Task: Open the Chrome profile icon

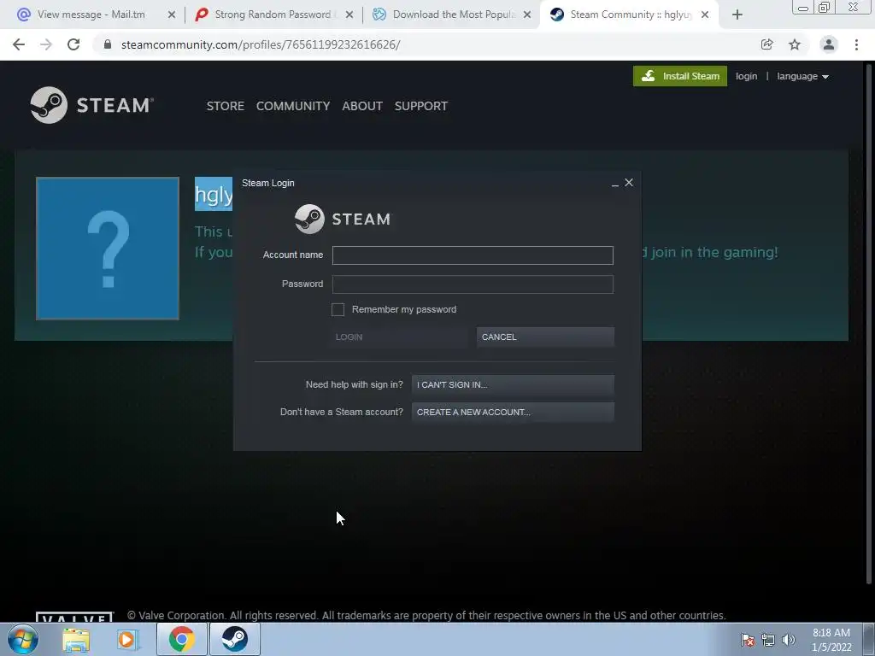Action: [x=829, y=44]
